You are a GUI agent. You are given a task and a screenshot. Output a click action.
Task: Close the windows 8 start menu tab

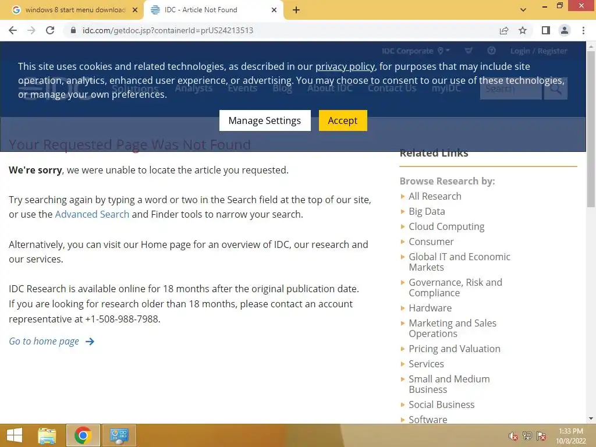135,10
